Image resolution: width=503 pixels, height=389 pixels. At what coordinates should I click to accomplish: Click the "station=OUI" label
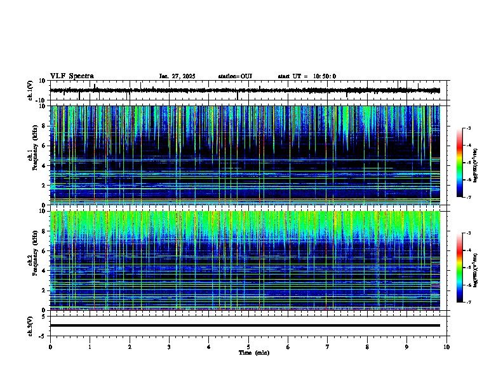(235, 76)
